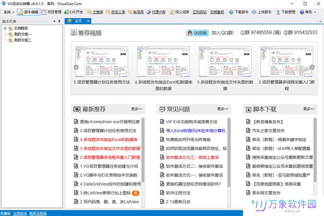Open EXE开发 tool
The image size is (324, 216).
point(74,12)
